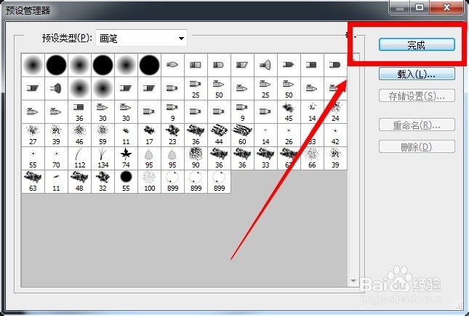469x316 pixels.
Task: Close the 预设管理器 dialog window
Action: point(447,7)
